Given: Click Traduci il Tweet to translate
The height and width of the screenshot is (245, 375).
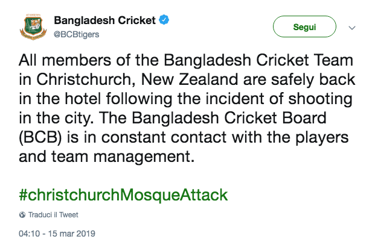Looking at the screenshot, I should [53, 215].
